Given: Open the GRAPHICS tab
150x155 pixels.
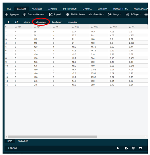Looking at the screenshot, I should point(87,9).
